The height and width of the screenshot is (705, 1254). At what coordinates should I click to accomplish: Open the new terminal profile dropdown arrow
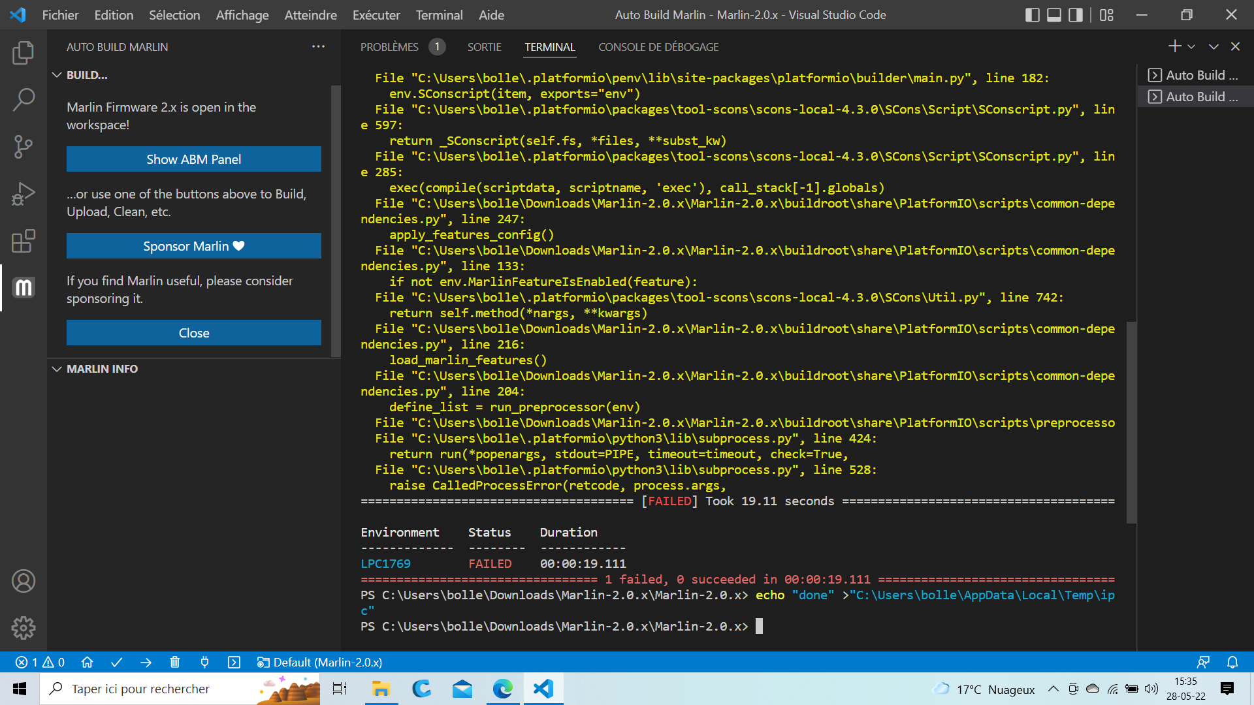(1191, 47)
